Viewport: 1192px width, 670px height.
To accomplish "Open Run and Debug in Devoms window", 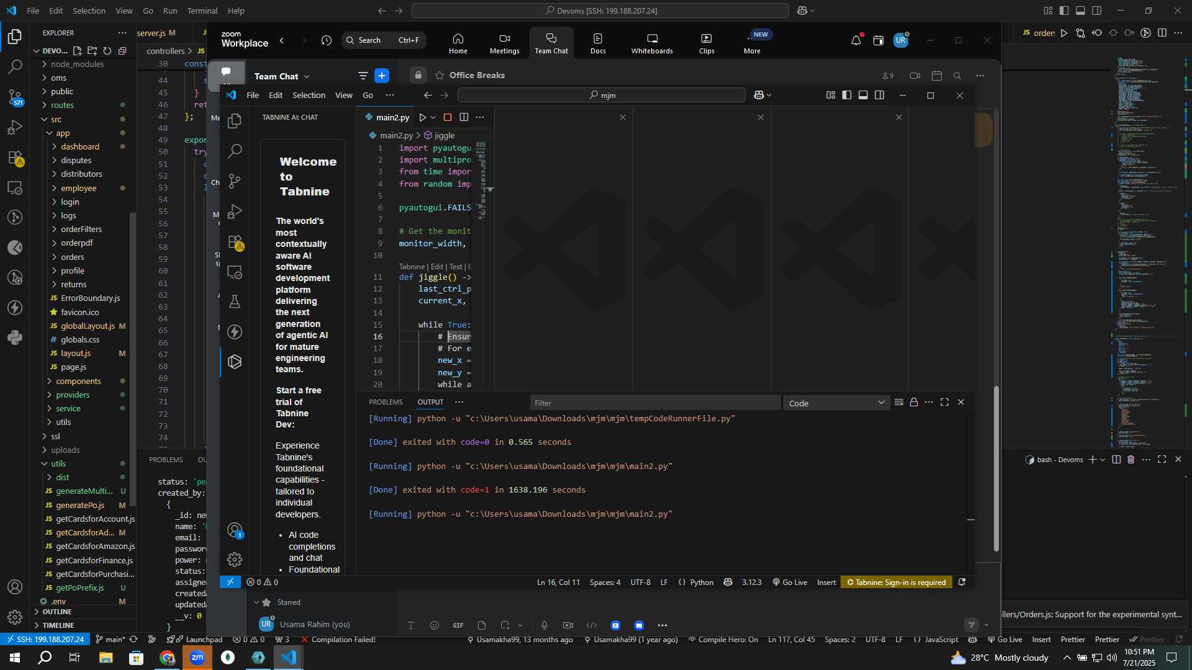I will [x=15, y=127].
